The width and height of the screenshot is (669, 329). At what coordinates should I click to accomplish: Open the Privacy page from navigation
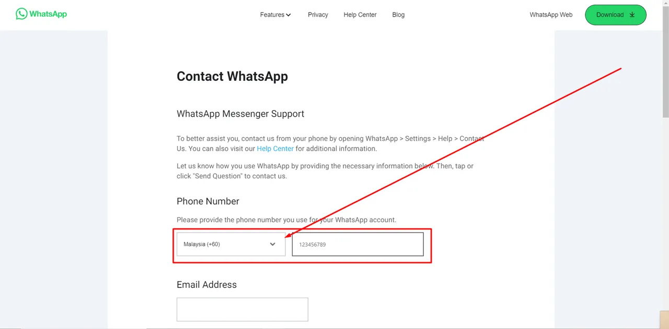point(318,15)
